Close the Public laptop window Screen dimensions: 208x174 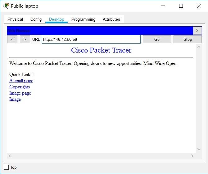click(x=199, y=6)
